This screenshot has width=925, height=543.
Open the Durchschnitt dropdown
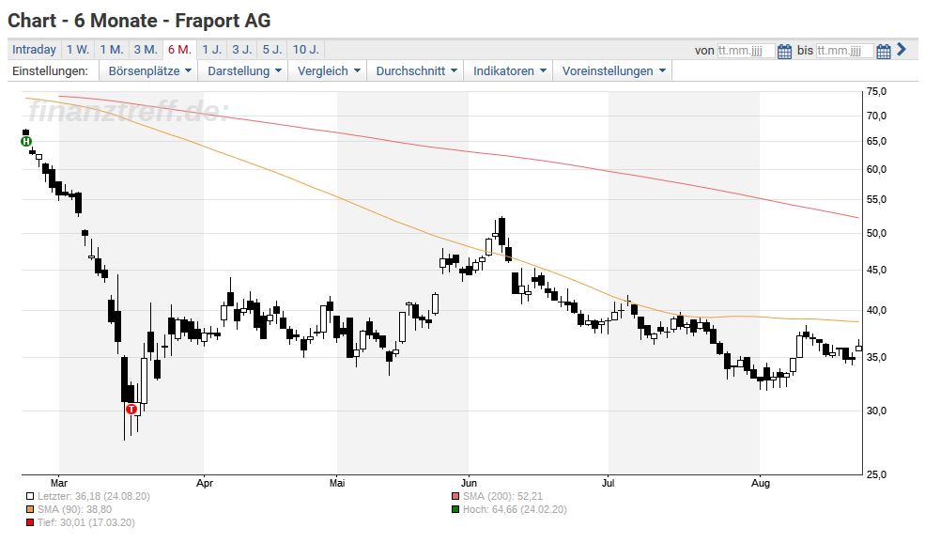tap(416, 70)
